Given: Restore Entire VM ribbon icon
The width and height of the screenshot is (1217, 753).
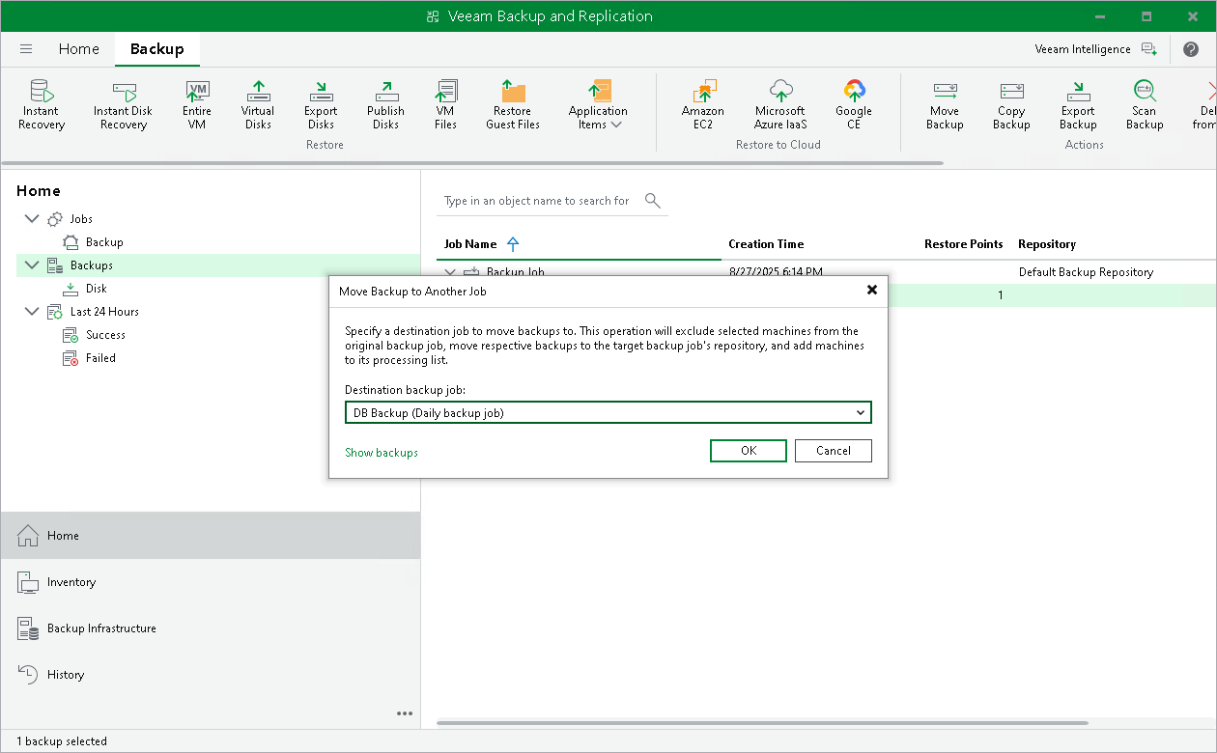Looking at the screenshot, I should click(197, 104).
